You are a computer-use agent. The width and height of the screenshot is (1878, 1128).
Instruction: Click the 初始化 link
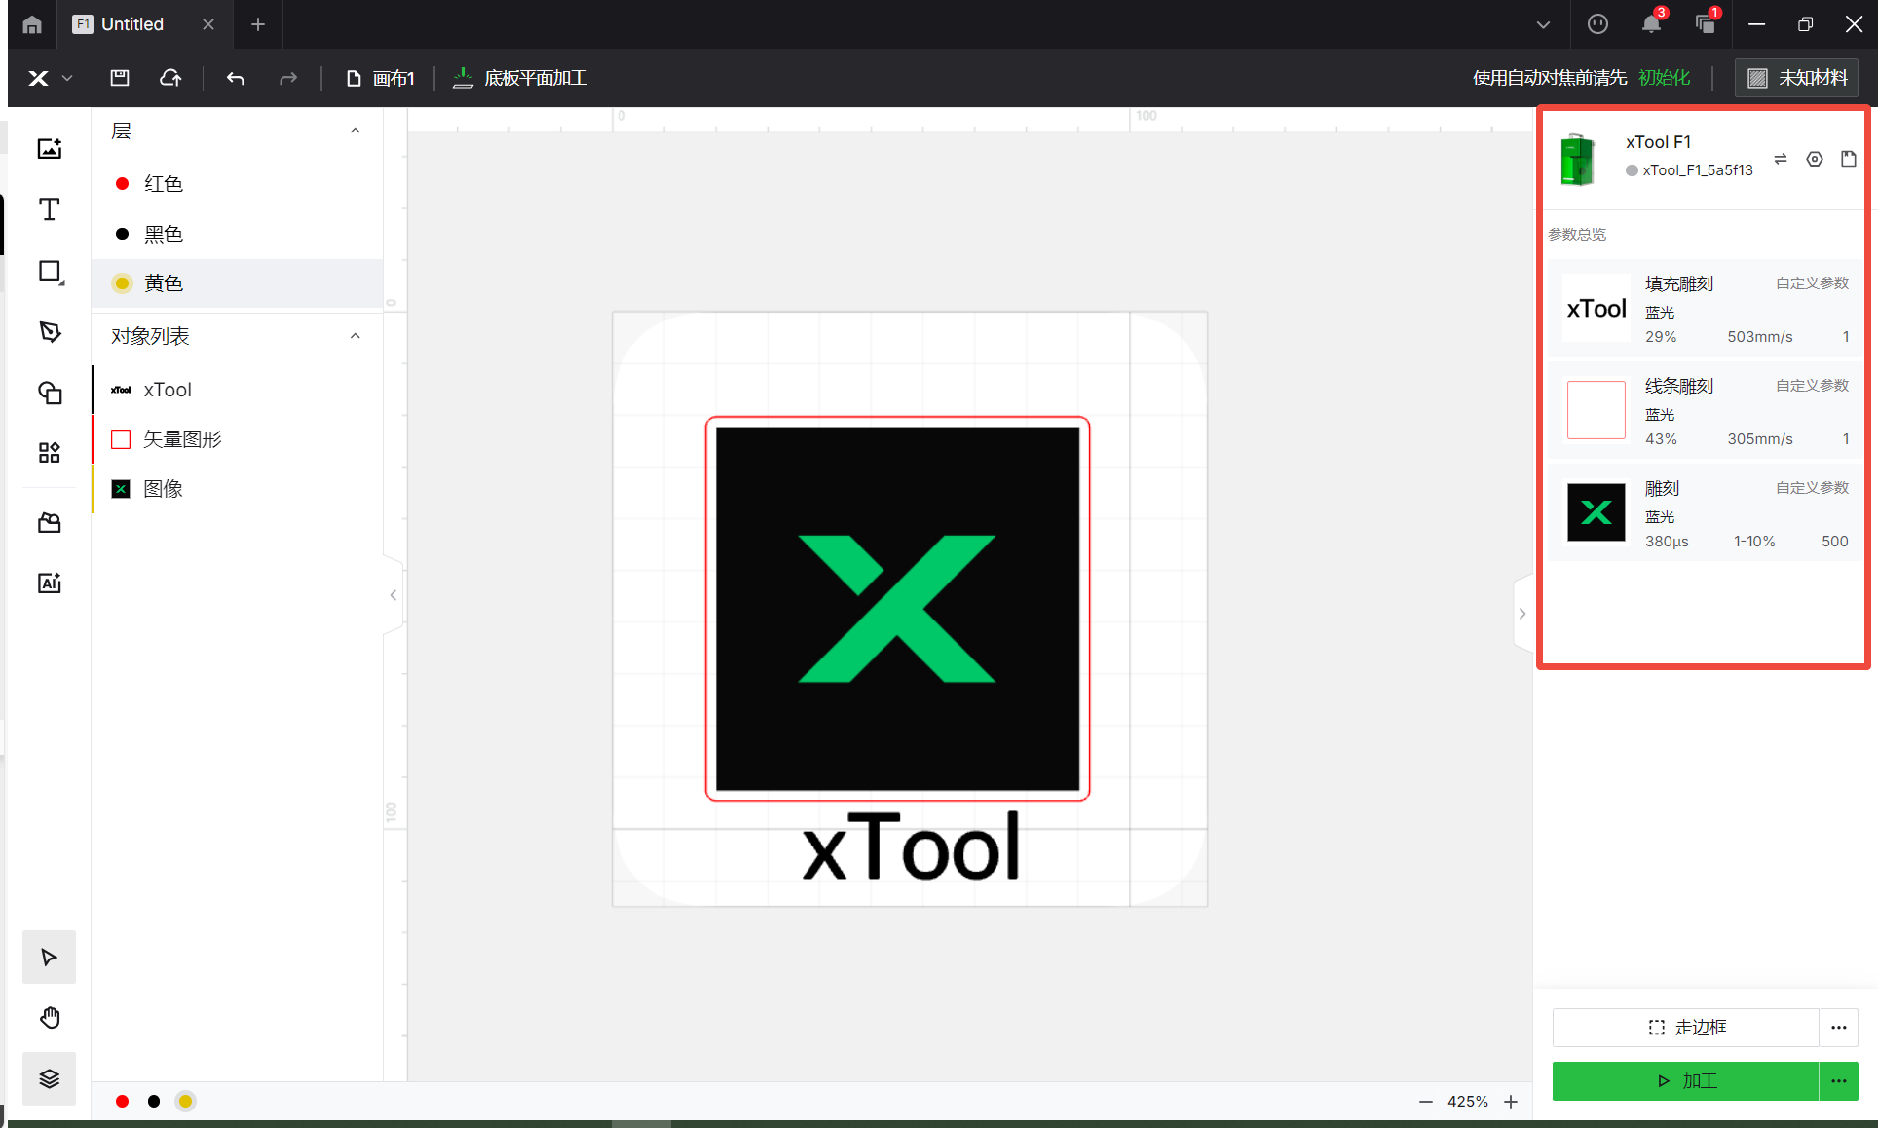point(1664,78)
